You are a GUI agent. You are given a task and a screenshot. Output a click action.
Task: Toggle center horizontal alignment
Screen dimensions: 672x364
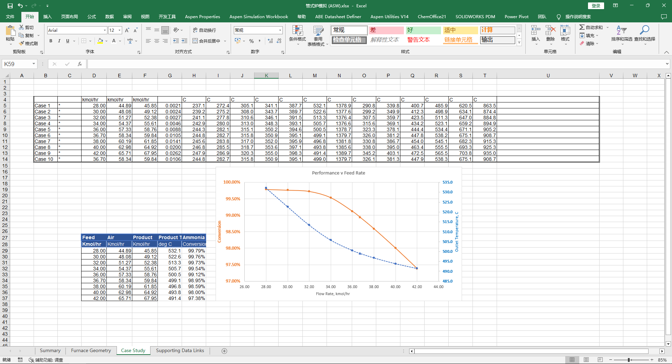click(157, 41)
